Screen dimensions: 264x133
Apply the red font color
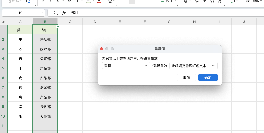pos(99,1)
